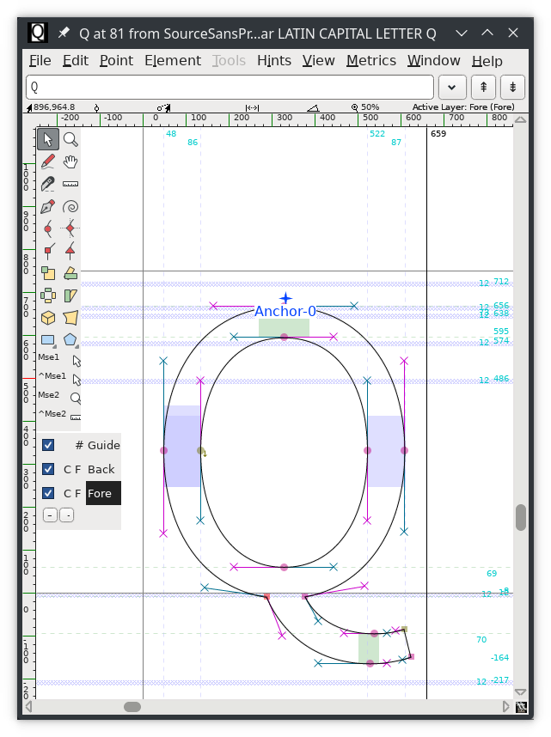Image resolution: width=551 pixels, height=737 pixels.
Task: Click the pin icon in title bar
Action: click(x=64, y=33)
